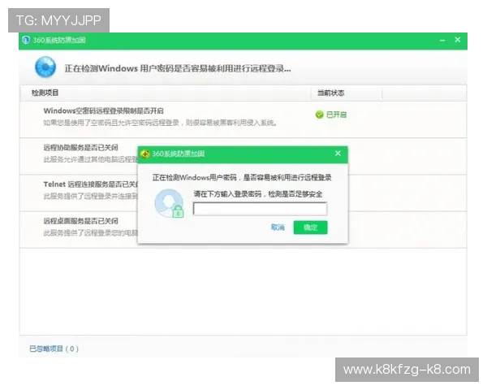Click the blue scanning progress icon
The height and width of the screenshot is (390, 487).
tap(45, 67)
